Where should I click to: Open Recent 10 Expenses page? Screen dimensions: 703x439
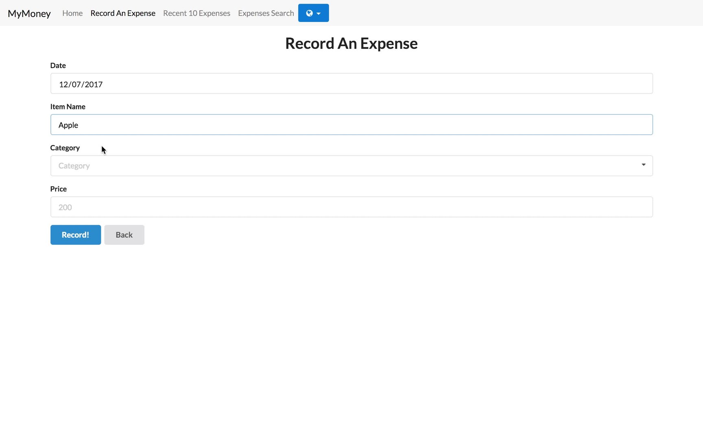point(196,13)
